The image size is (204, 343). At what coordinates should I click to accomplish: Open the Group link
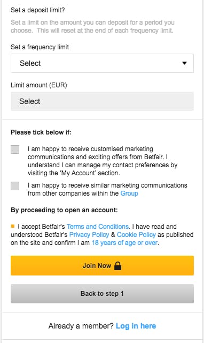(129, 193)
